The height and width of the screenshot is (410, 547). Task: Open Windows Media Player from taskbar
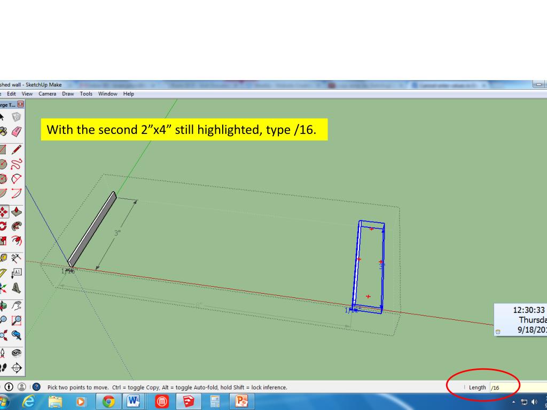[81, 401]
